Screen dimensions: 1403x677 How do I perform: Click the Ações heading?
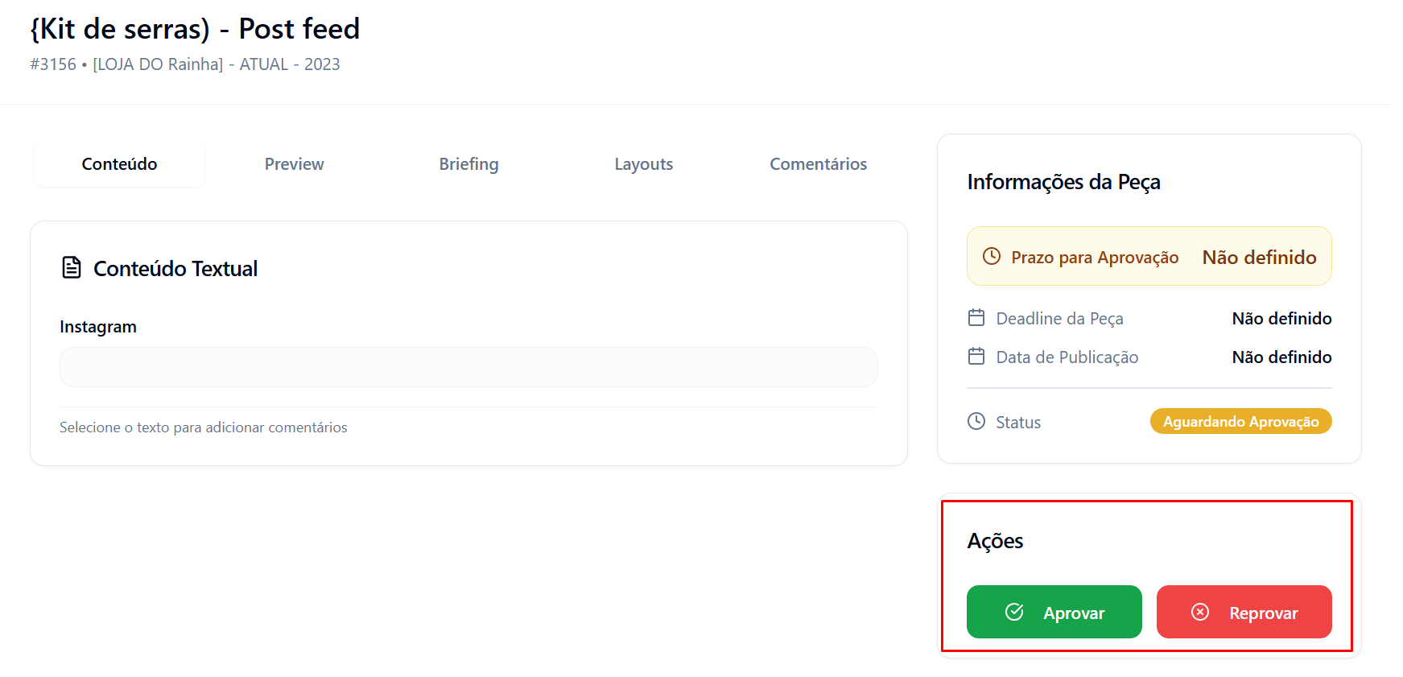click(x=995, y=541)
